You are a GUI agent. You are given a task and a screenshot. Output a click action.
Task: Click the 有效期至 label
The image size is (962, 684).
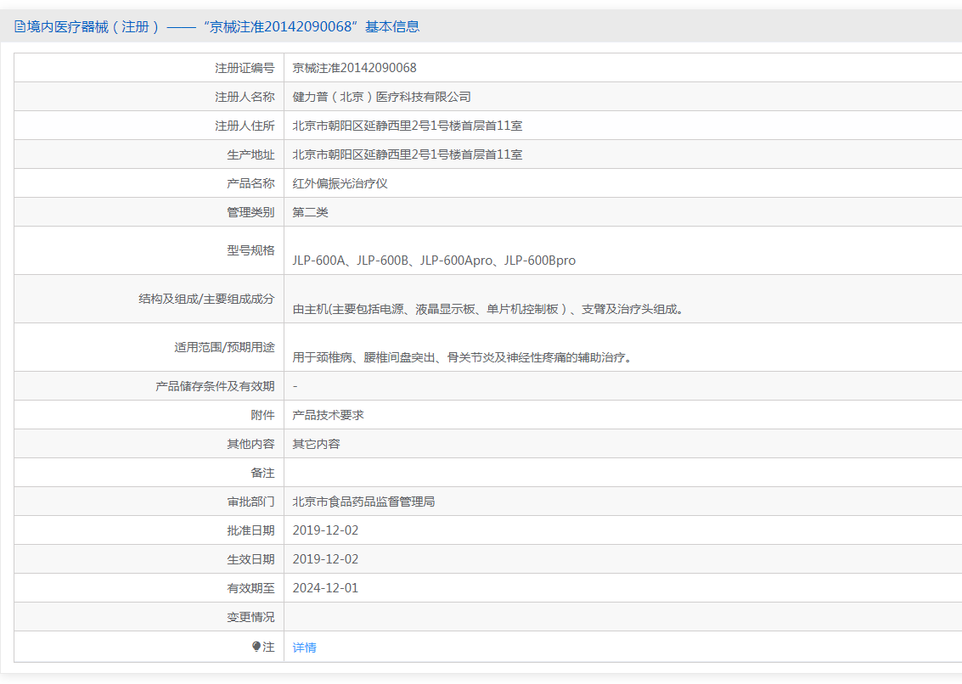(x=251, y=588)
